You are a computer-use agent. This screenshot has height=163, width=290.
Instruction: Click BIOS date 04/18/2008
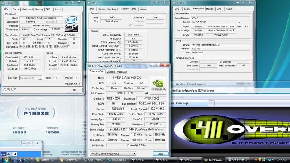(220, 52)
